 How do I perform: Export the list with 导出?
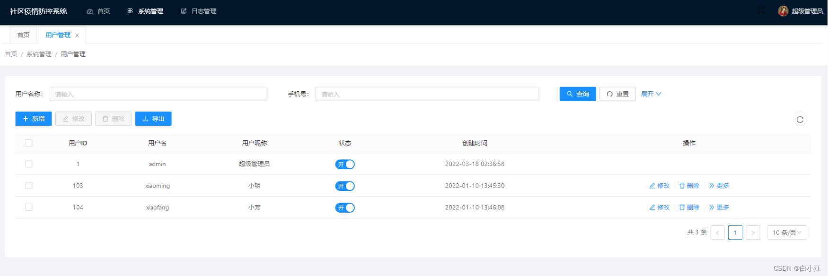tap(153, 119)
